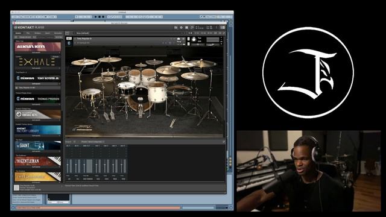Expand Instruments under The Gentleman
386x217 pixels.
click(x=37, y=167)
